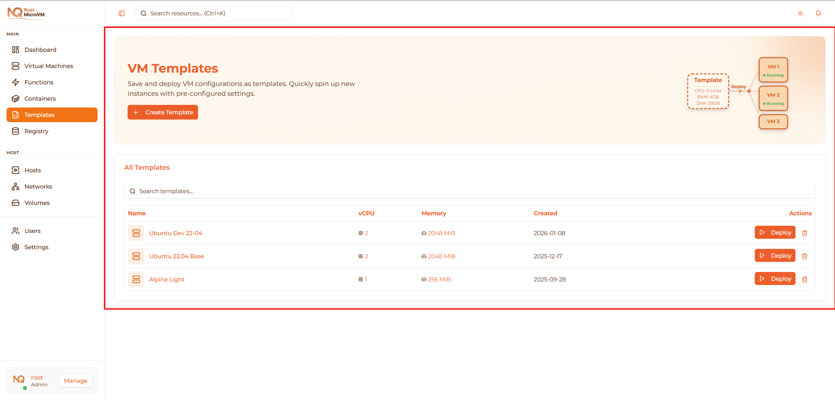The height and width of the screenshot is (400, 835).
Task: Delete Alpine Light via its trash icon
Action: coord(805,279)
